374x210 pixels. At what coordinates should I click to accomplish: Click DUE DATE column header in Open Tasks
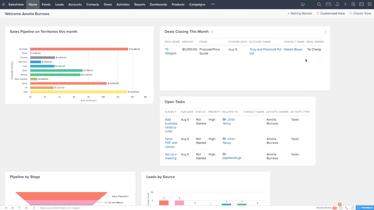click(x=187, y=112)
